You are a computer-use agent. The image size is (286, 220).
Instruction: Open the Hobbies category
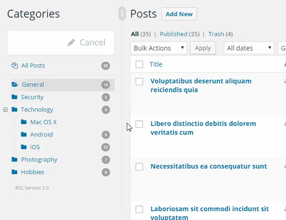32,172
